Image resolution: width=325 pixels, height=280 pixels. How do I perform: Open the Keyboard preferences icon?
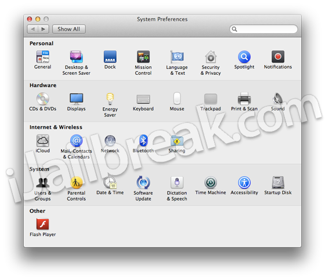143,99
